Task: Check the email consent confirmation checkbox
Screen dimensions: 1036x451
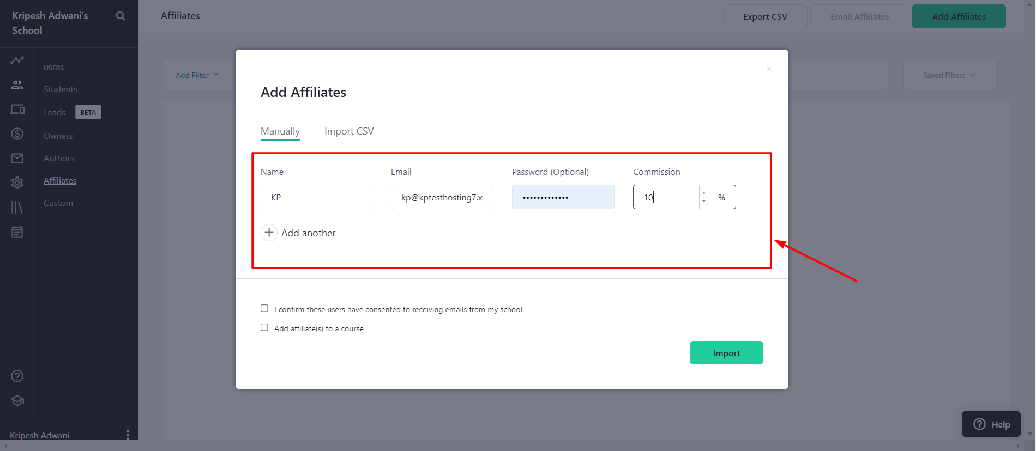Action: click(x=264, y=308)
